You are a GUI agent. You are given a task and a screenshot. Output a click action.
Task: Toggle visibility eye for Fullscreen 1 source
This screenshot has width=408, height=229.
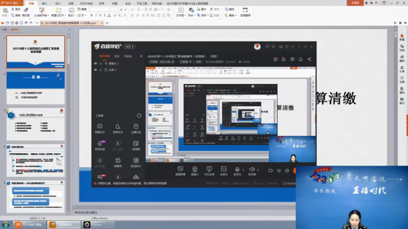pos(95,70)
